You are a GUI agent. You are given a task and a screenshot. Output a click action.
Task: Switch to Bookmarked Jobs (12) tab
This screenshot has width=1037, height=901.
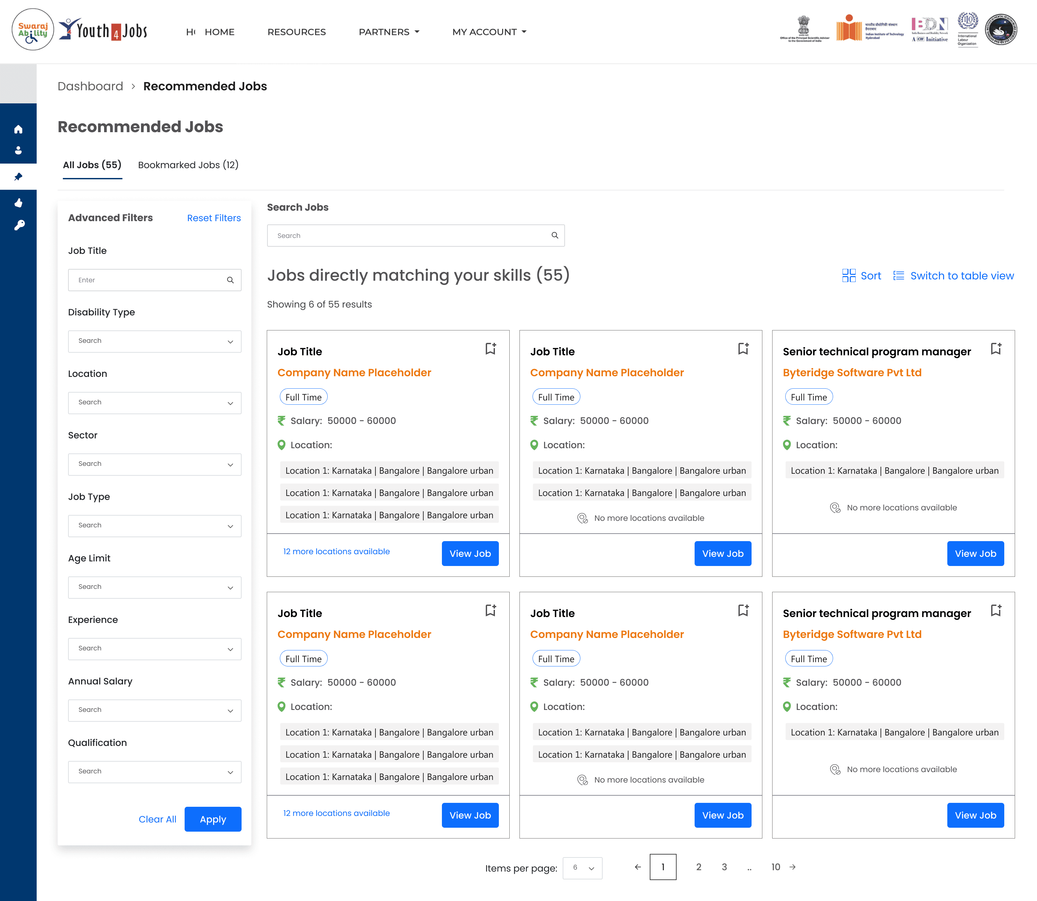pyautogui.click(x=188, y=165)
